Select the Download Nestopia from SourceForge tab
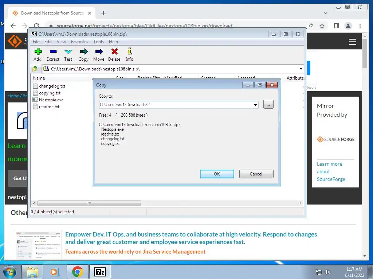The image size is (373, 279). click(x=52, y=13)
